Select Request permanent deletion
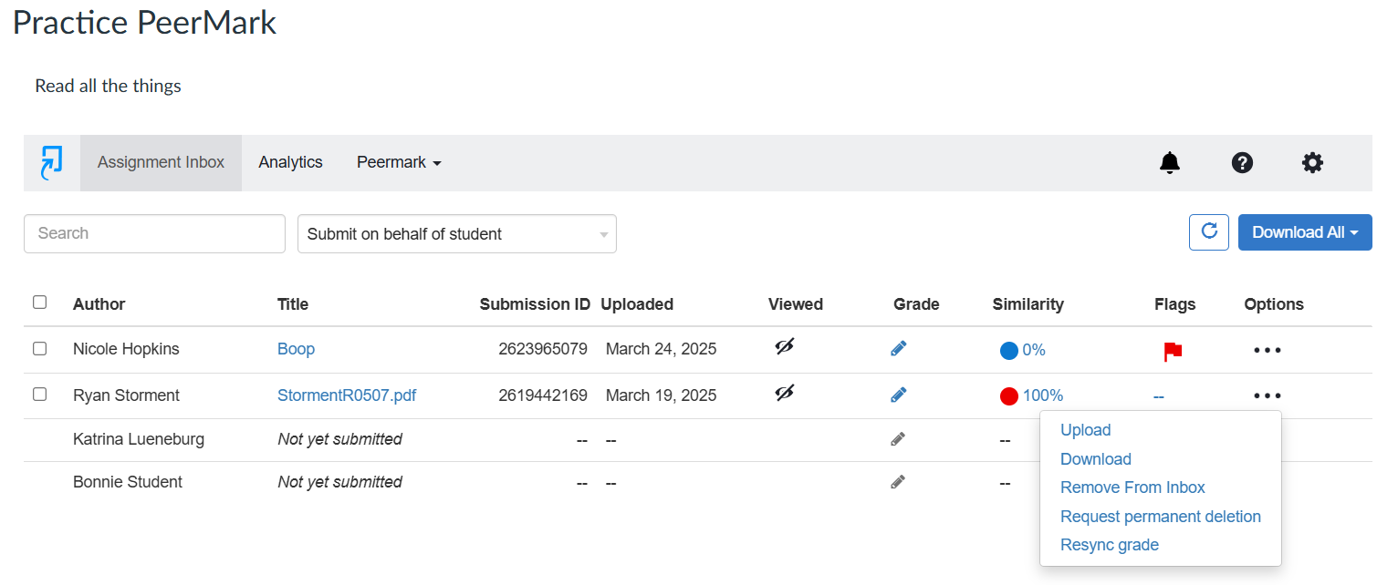The width and height of the screenshot is (1398, 585). click(x=1161, y=517)
